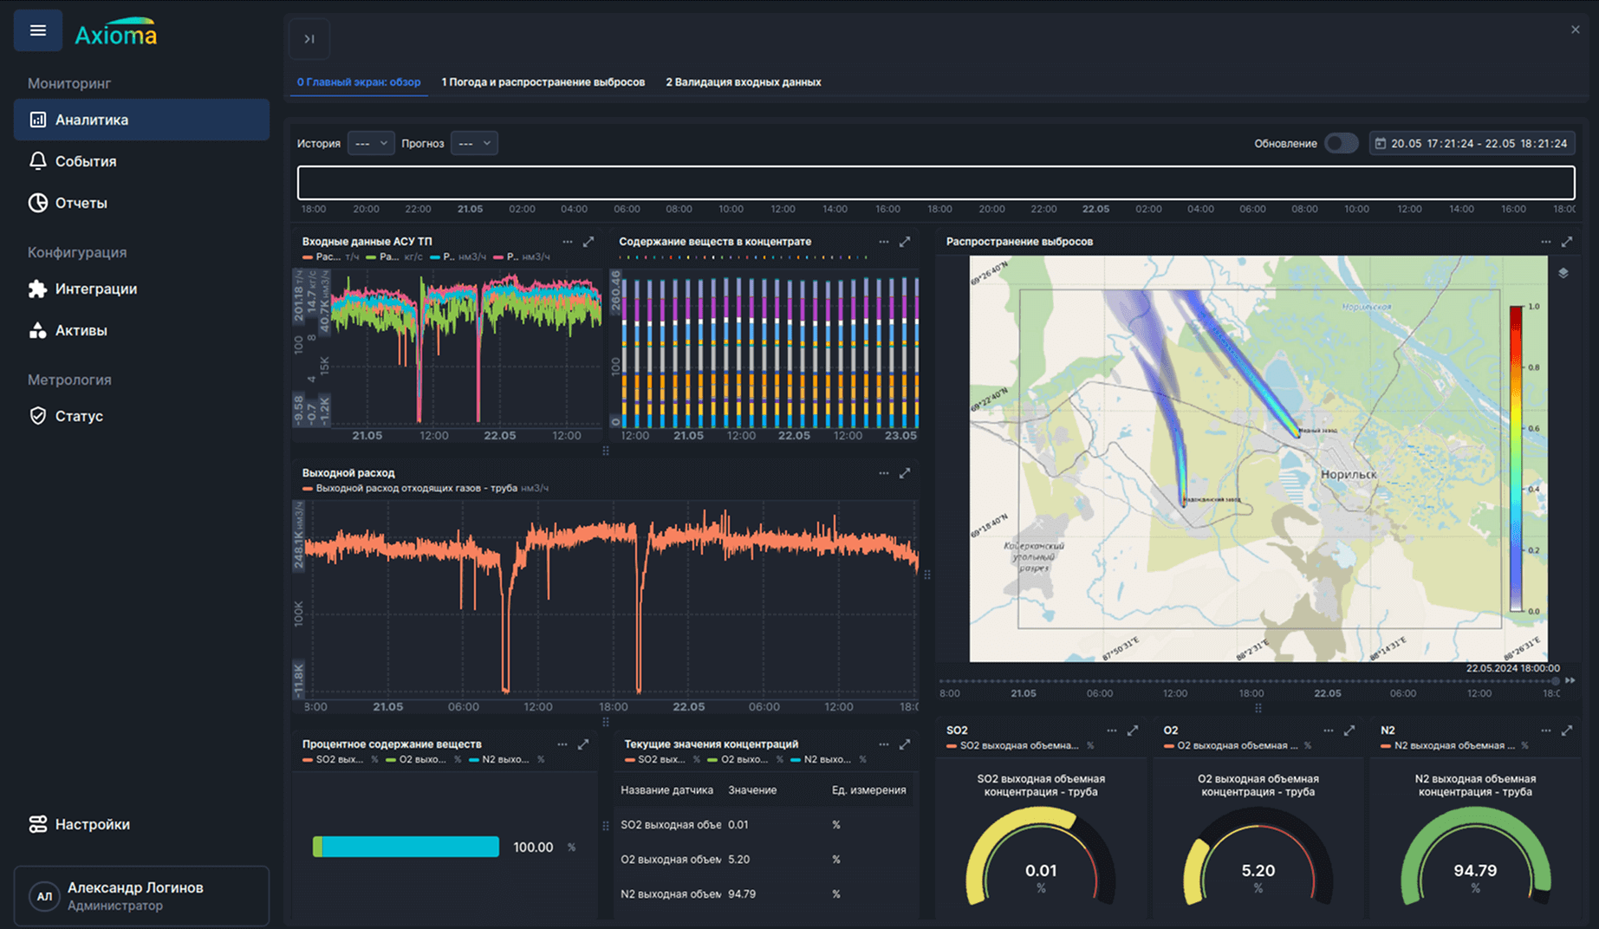Viewport: 1599px width, 929px height.
Task: Fast-forward the emissions map playback
Action: pyautogui.click(x=1570, y=680)
